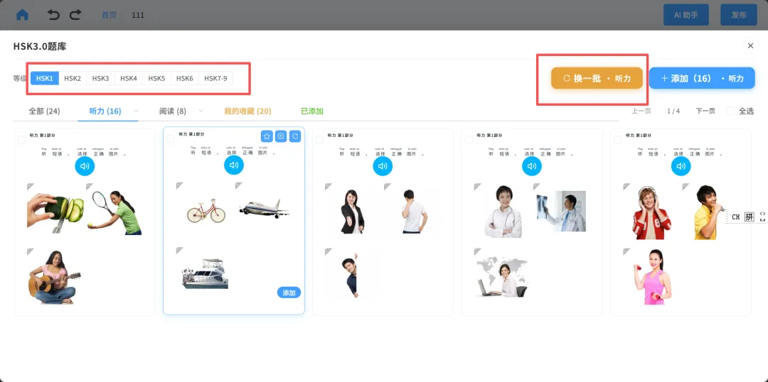Play audio on the cucumber-slicing question card
This screenshot has width=768, height=382.
pyautogui.click(x=85, y=166)
